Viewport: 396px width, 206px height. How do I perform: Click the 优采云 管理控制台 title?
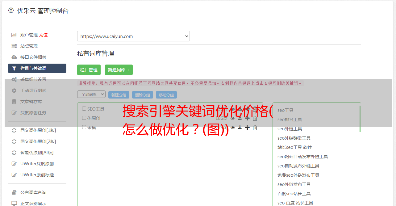[43, 11]
